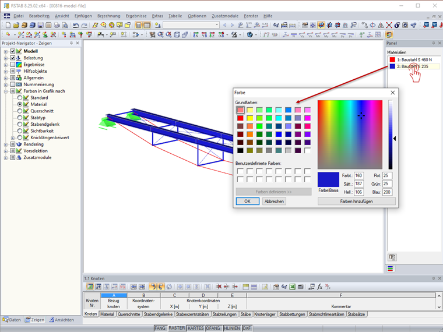Pick the black basic color swatch

click(240, 150)
